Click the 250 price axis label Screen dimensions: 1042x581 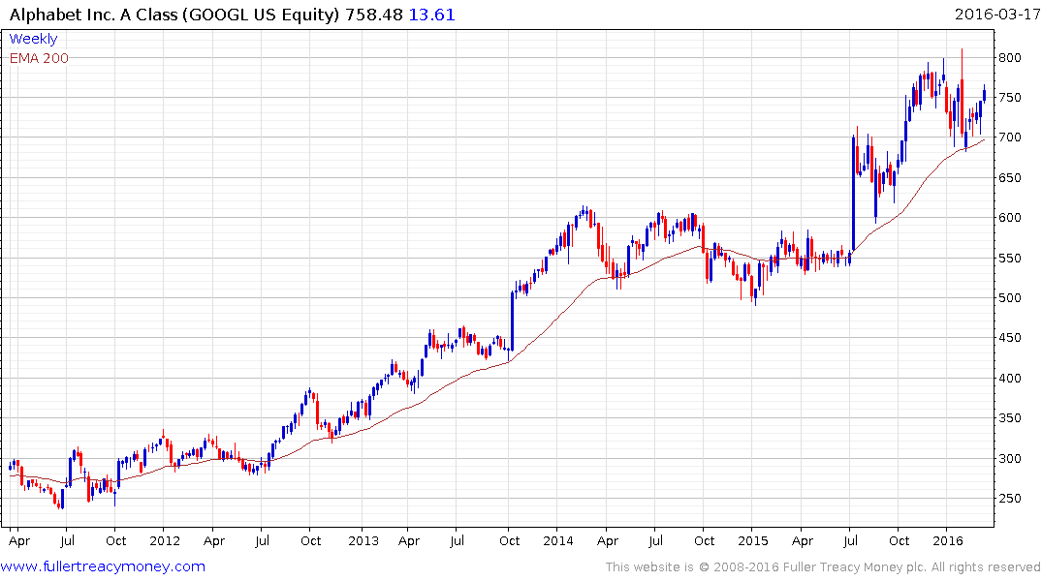point(1009,499)
